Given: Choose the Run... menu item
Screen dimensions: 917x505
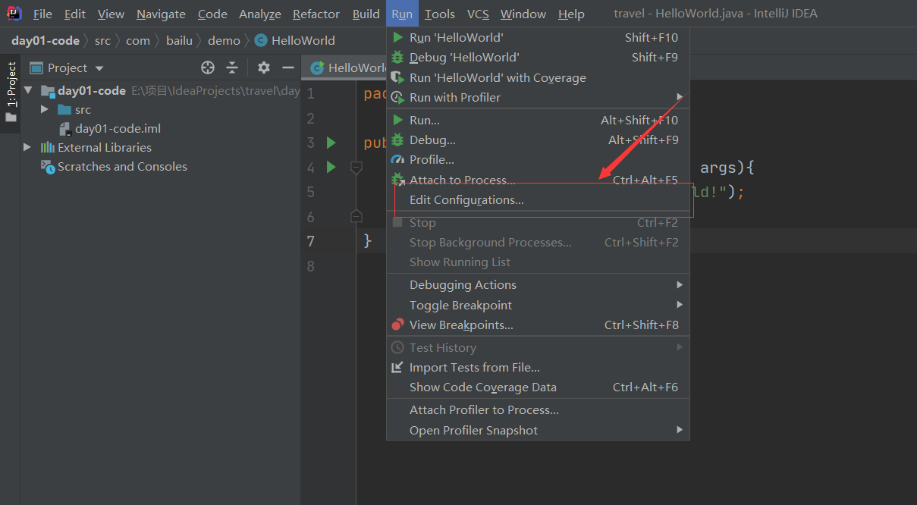Looking at the screenshot, I should 538,120.
